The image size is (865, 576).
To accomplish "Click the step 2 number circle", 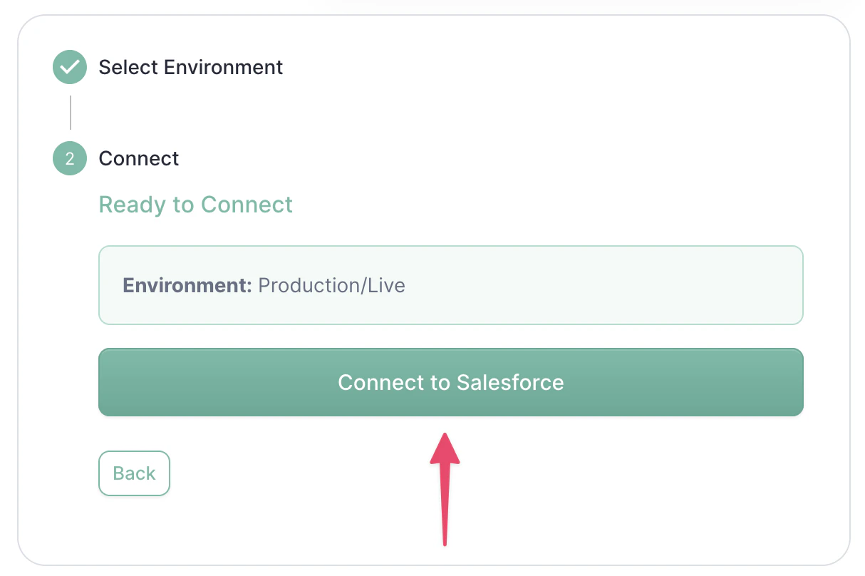I will point(70,158).
